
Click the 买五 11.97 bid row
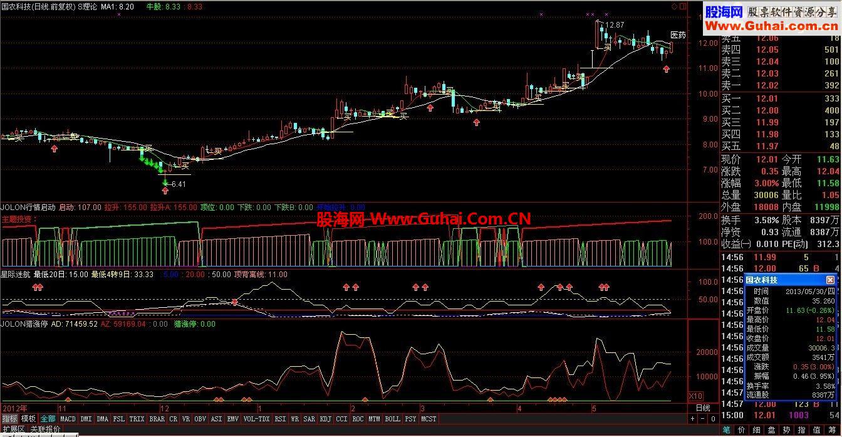coord(780,146)
